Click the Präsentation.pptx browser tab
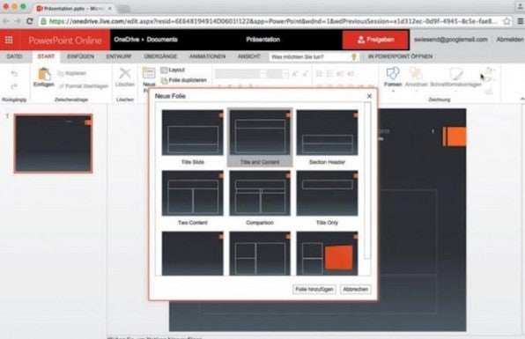525x339 pixels. point(74,8)
